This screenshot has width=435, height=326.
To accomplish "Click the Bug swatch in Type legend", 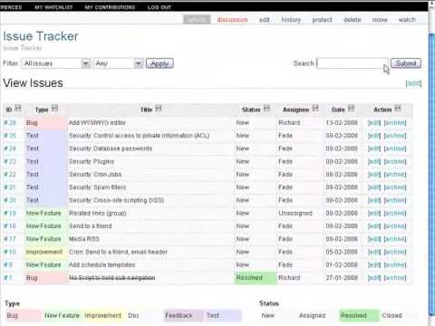I will 24,316.
